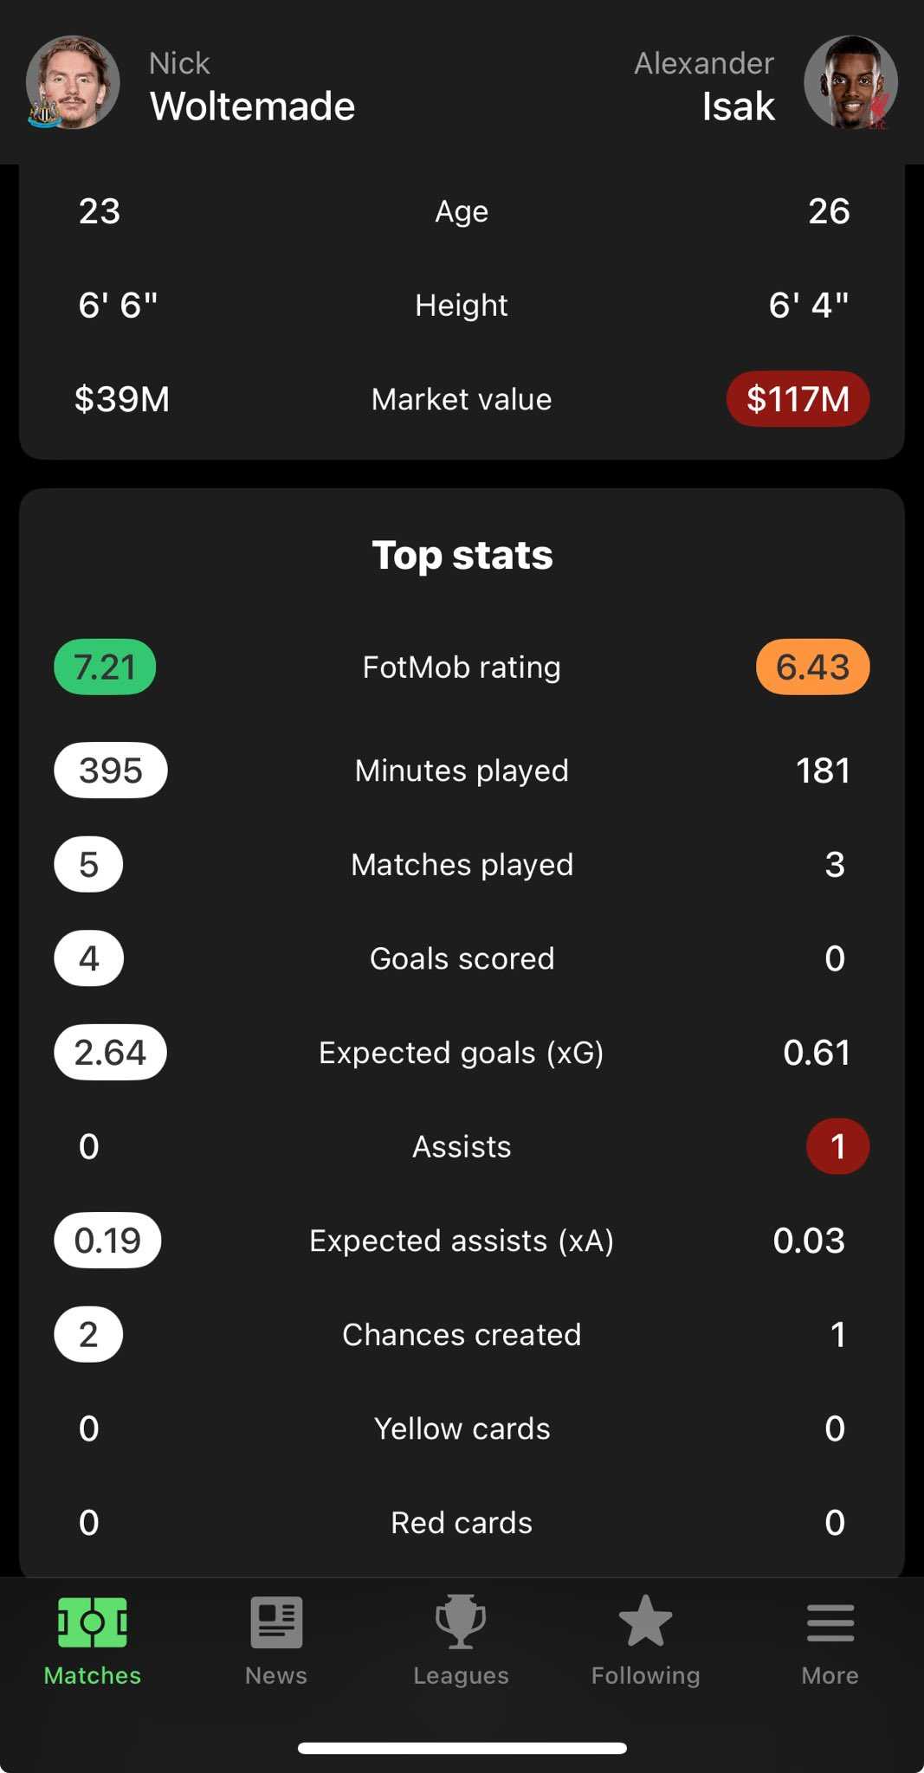924x1773 pixels.
Task: Tap the News newspaper icon
Action: (276, 1621)
